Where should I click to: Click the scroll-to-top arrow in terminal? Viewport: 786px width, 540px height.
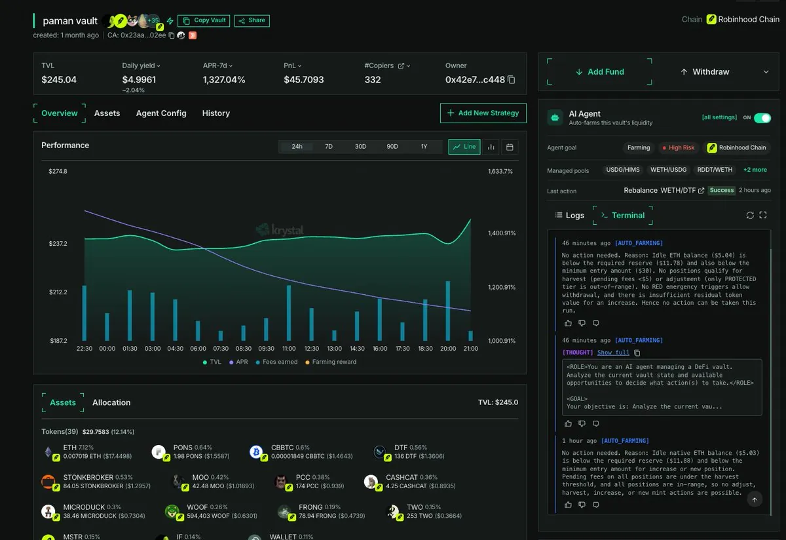pos(754,499)
